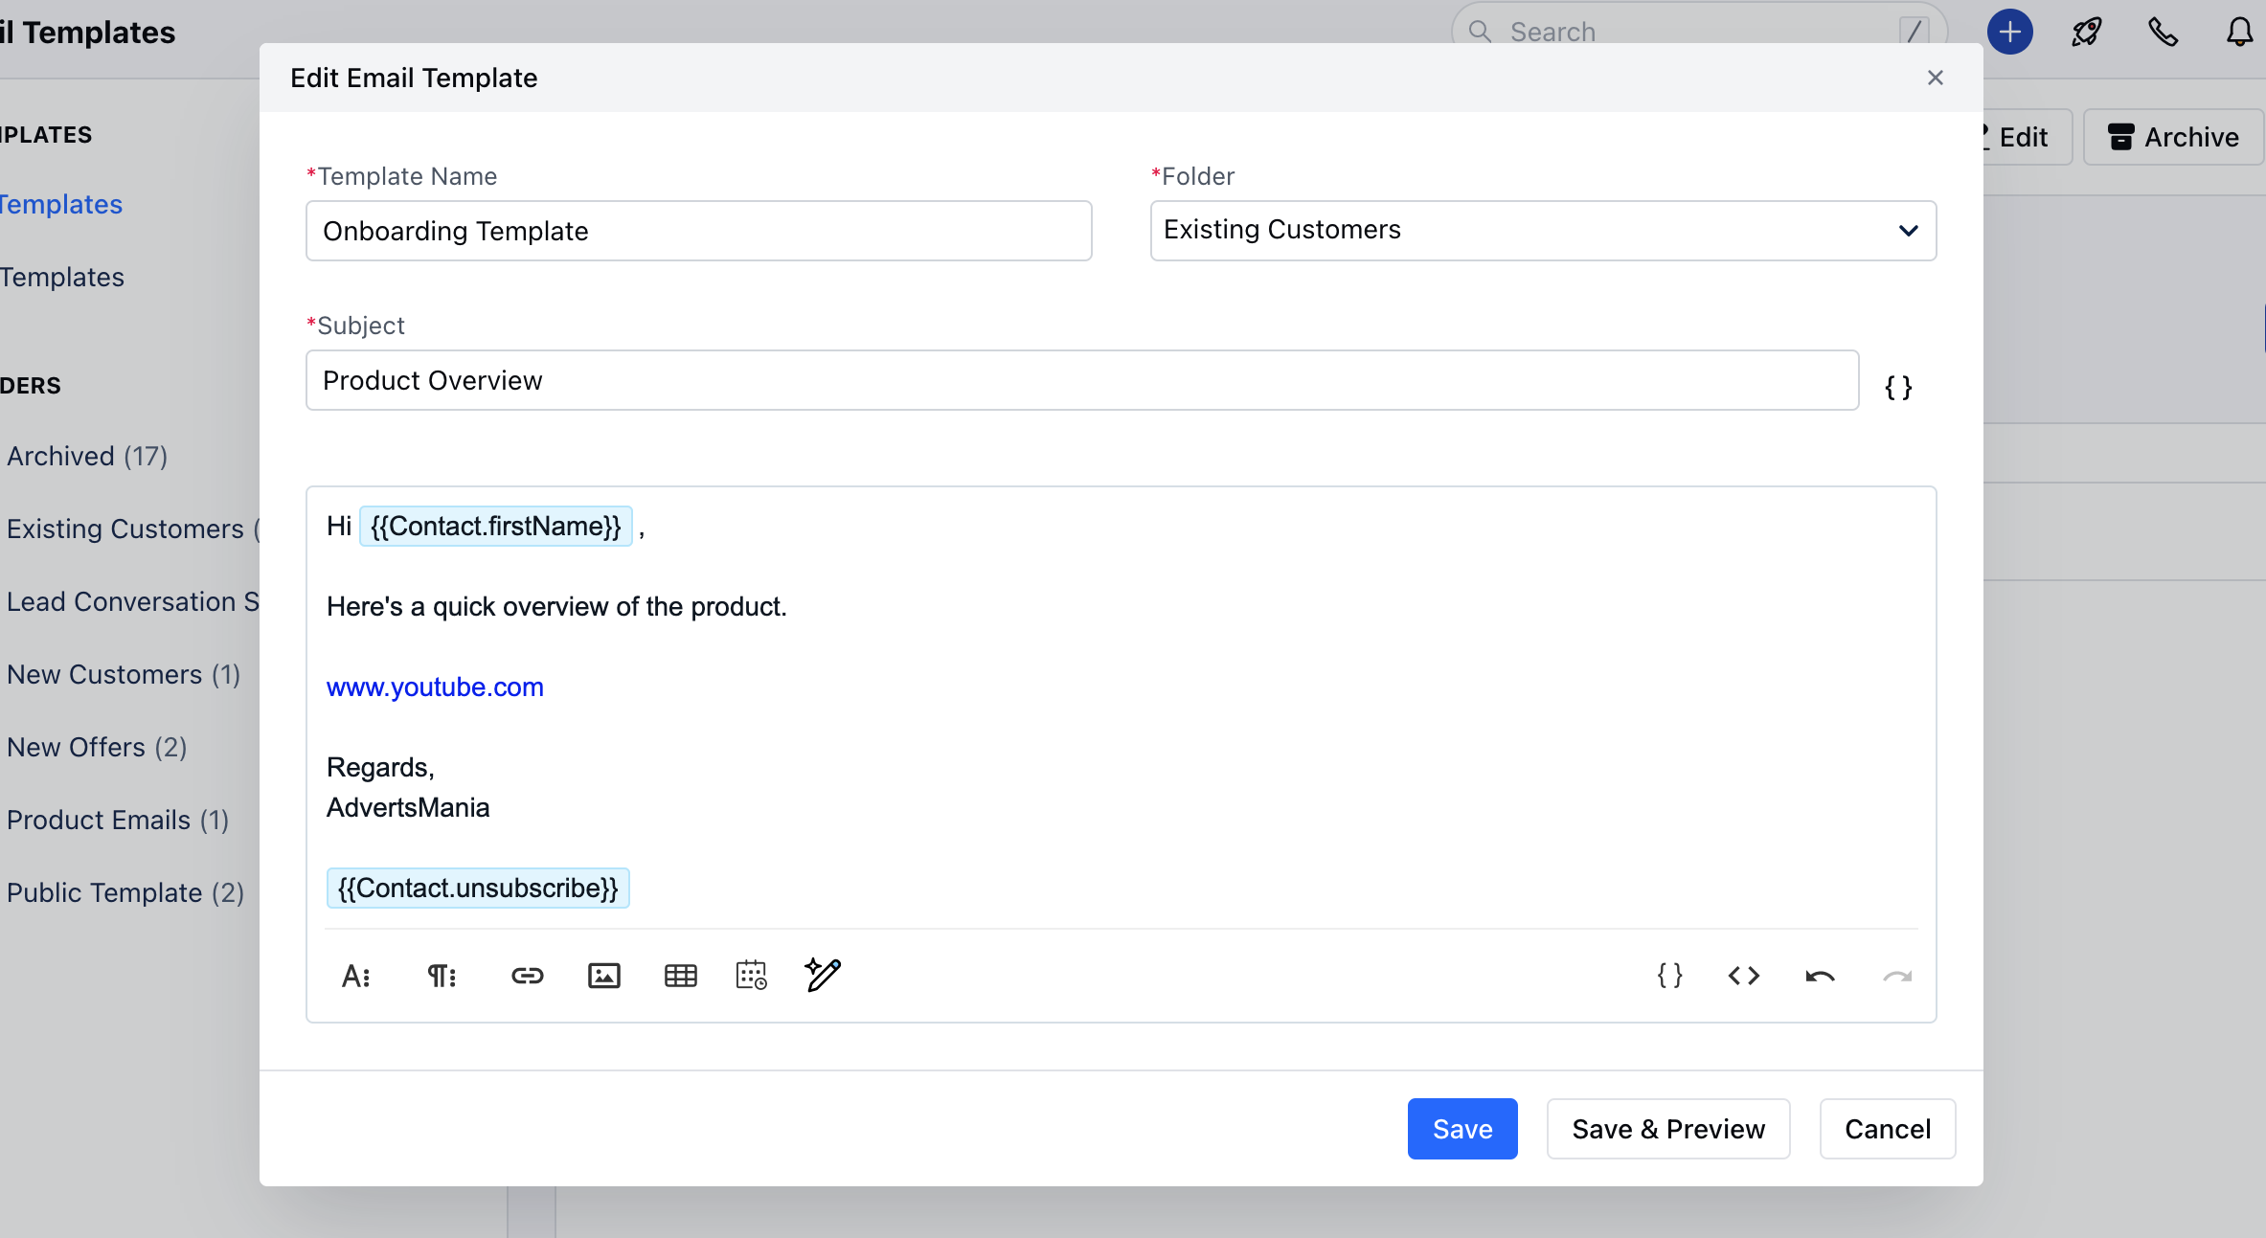Screen dimensions: 2266x1238
Task: Open the paragraph format options icon
Action: pos(441,976)
